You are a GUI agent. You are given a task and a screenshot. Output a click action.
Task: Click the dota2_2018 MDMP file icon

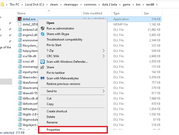(x=20, y=24)
